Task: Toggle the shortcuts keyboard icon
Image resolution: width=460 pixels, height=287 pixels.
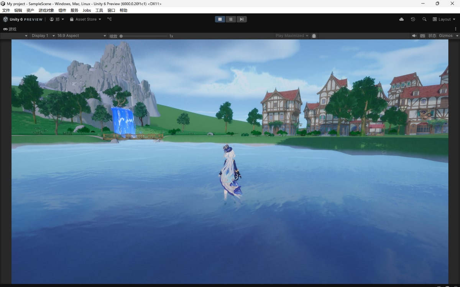Action: coord(422,36)
